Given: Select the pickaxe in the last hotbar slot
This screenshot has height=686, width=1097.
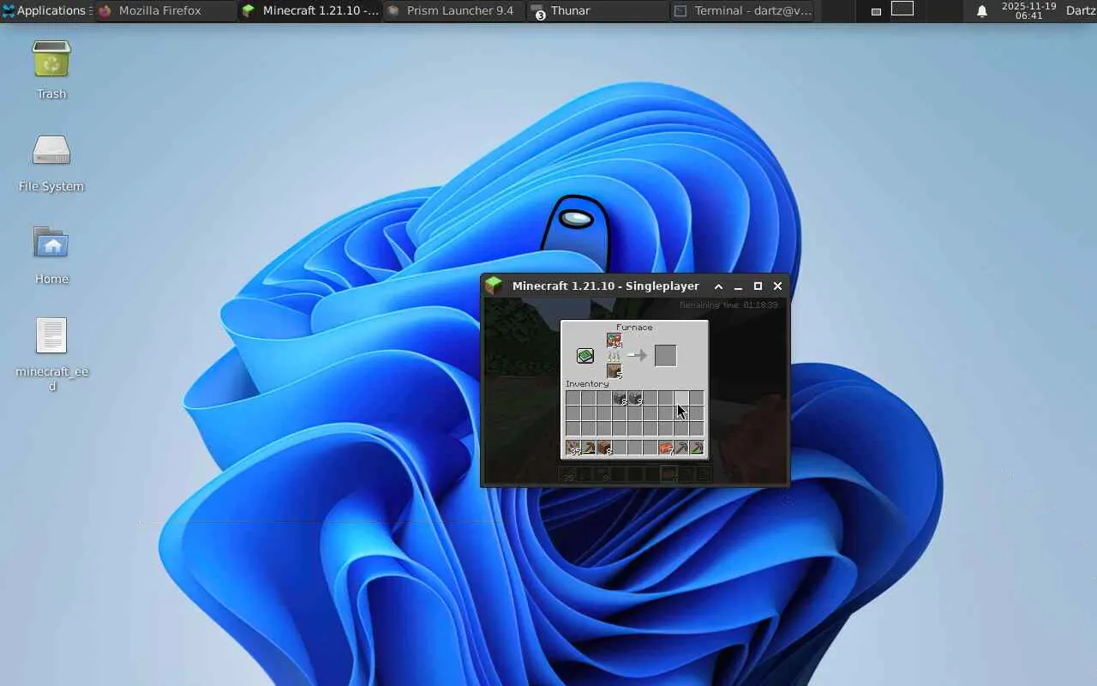Looking at the screenshot, I should pos(696,448).
